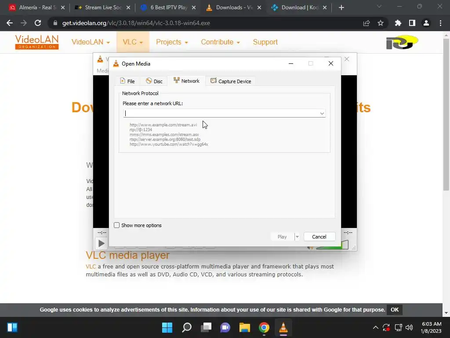Click the Chrome taskbar icon
The width and height of the screenshot is (450, 338).
click(264, 327)
